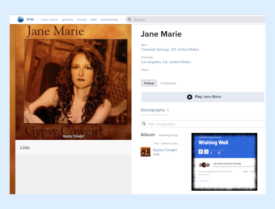Open the new music menu
275x209 pixels.
[x=49, y=19]
